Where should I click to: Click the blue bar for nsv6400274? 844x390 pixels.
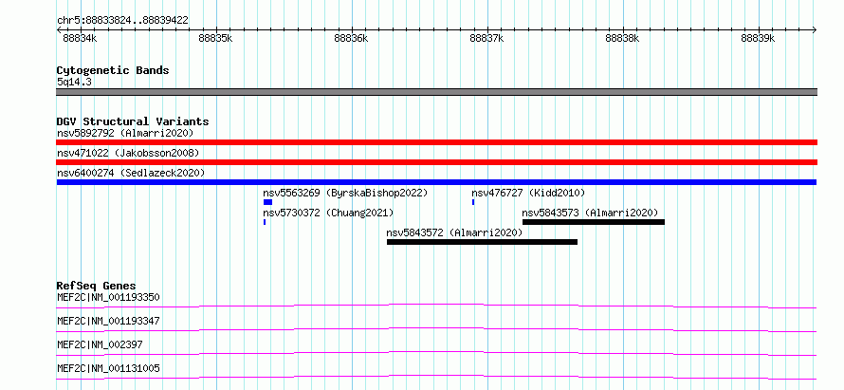[x=436, y=182]
